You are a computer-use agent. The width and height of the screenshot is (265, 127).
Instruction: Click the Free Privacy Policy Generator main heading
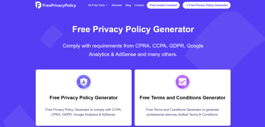pos(133,29)
